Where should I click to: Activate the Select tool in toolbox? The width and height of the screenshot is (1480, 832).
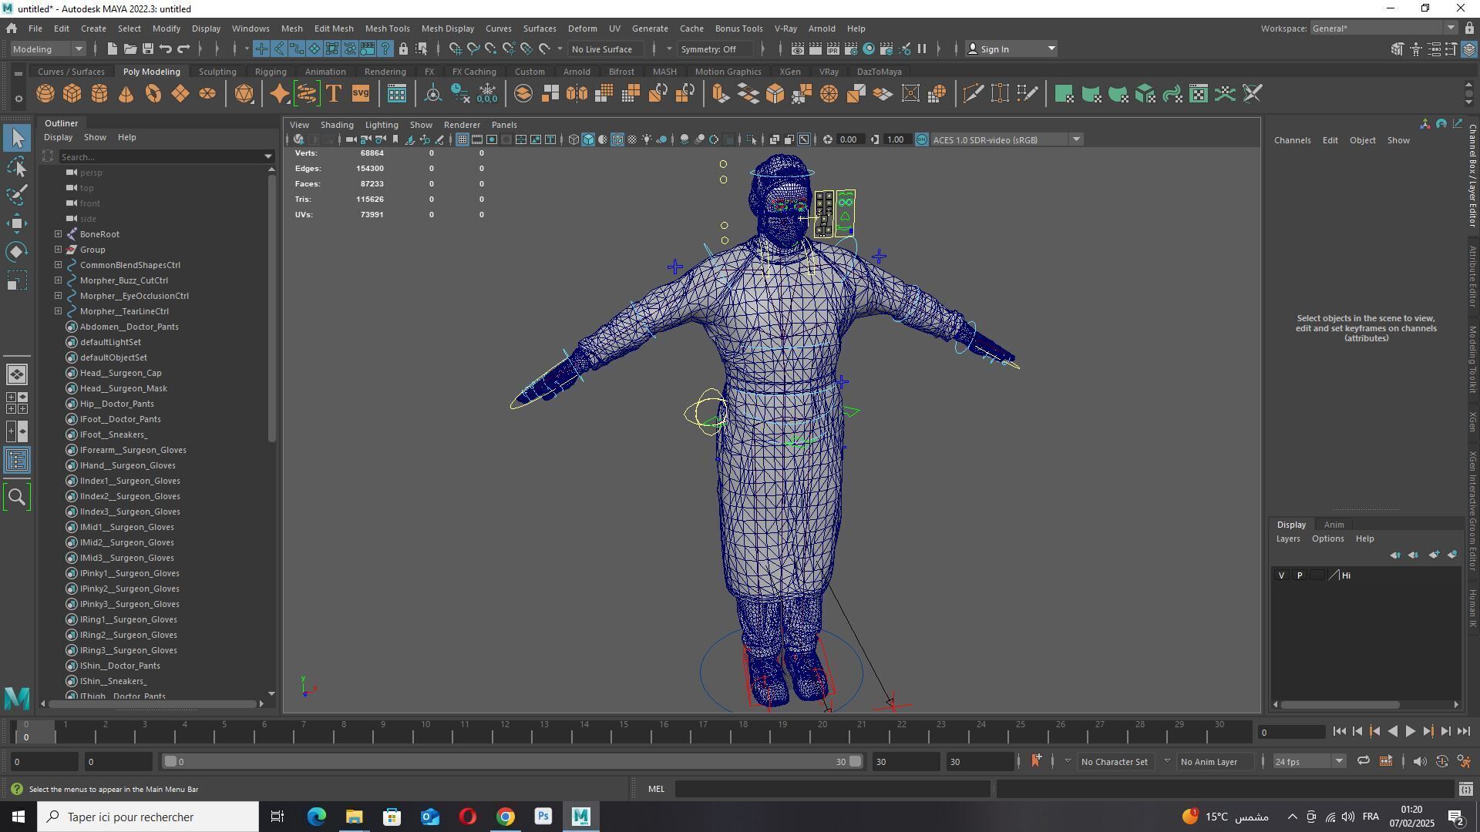pos(17,138)
